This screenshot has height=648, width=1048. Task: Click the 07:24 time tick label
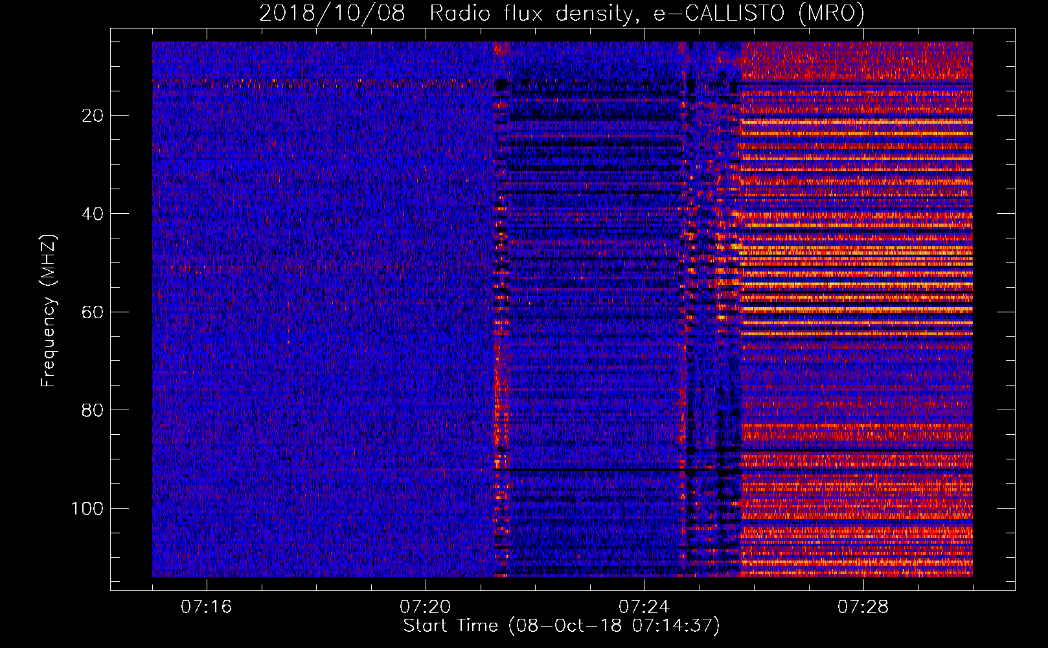[644, 607]
